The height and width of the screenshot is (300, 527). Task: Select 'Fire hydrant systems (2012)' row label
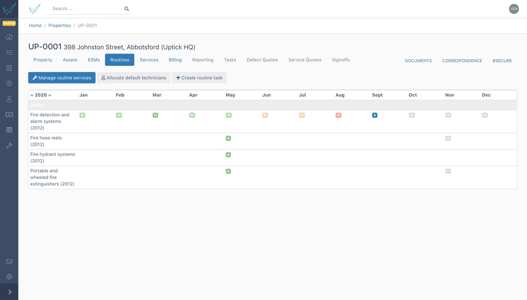tap(53, 158)
